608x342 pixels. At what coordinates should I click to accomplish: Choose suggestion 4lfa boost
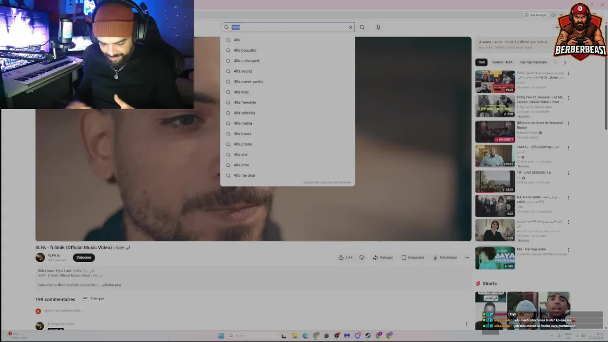point(287,134)
